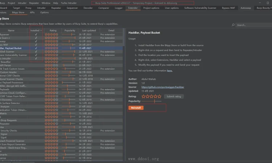This screenshot has width=272, height=163.
Task: Click installed checkmark for Intruder row
Action: click(x=36, y=59)
